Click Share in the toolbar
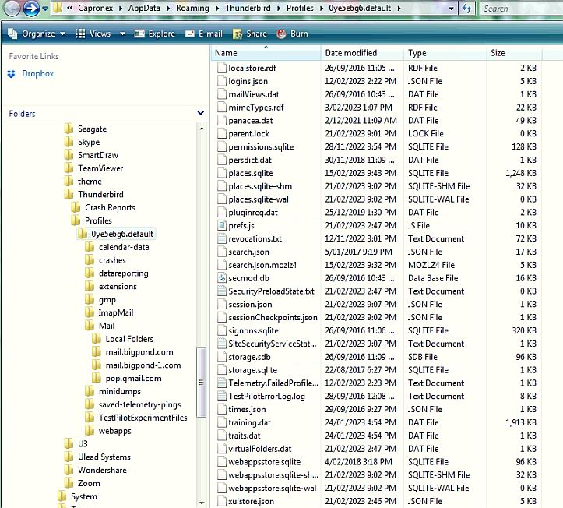This screenshot has width=563, height=508. (x=250, y=34)
